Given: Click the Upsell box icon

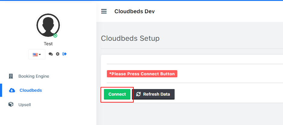Looking at the screenshot, I should [11, 104].
